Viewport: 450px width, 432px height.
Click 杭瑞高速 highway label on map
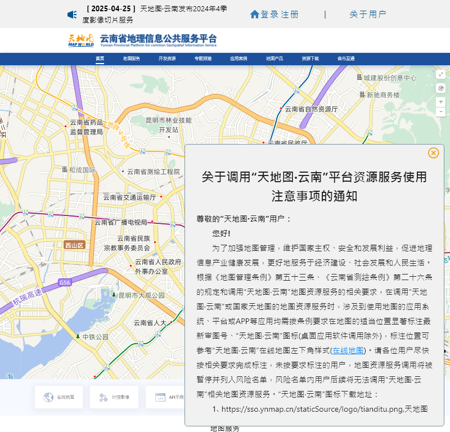point(27,298)
